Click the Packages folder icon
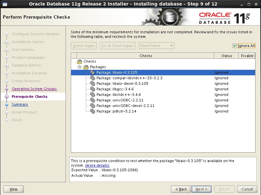This screenshot has width=261, height=195. pos(86,67)
